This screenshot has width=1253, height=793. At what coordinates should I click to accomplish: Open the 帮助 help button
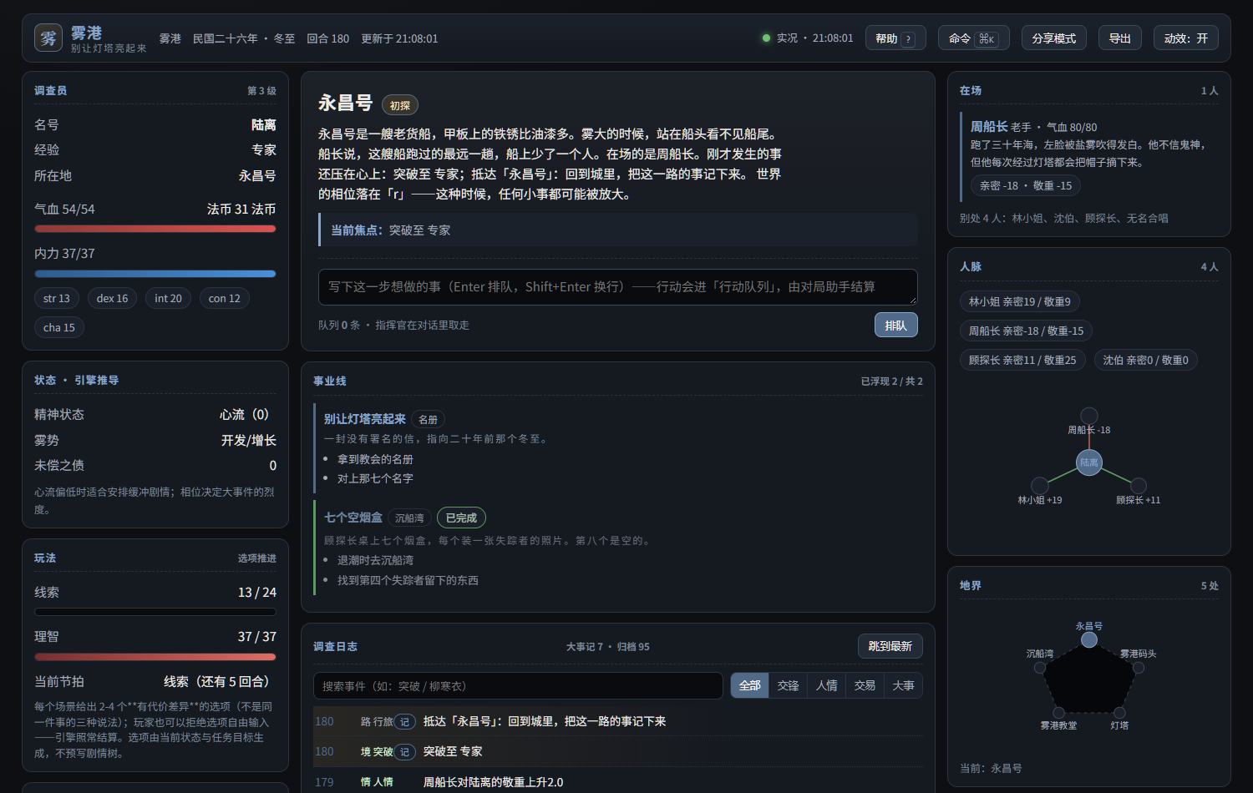click(895, 38)
